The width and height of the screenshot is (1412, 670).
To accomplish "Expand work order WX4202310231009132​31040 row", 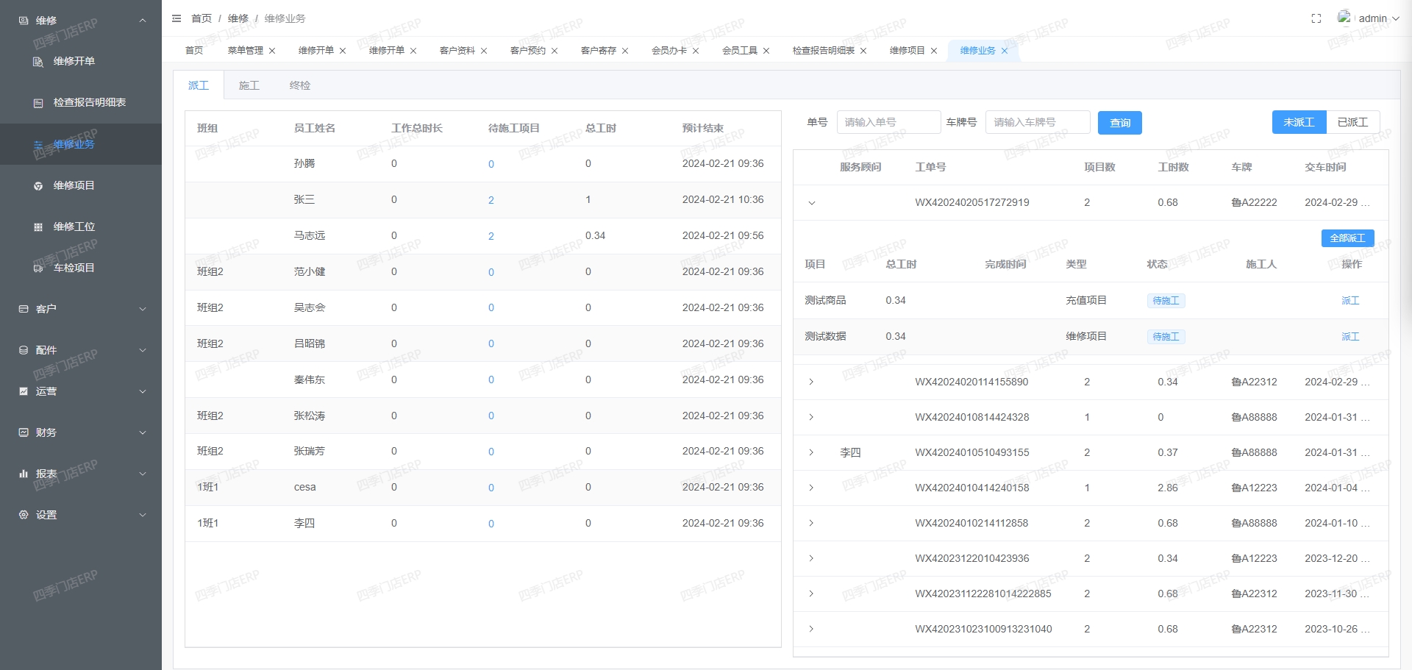I will 811,629.
